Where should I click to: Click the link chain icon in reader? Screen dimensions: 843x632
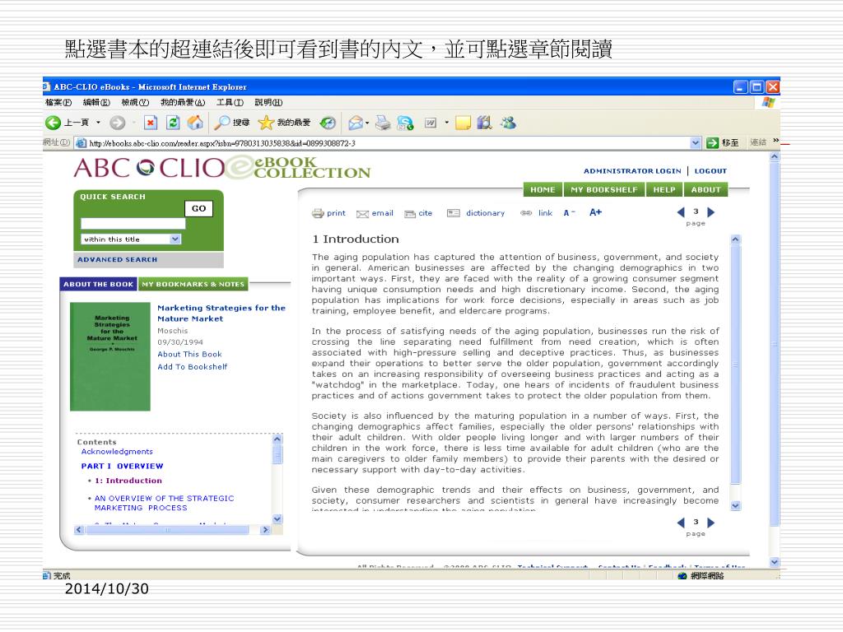point(526,213)
